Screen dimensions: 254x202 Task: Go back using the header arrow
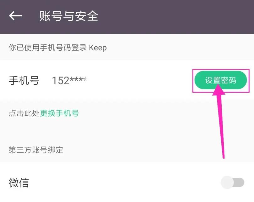[x=15, y=16]
